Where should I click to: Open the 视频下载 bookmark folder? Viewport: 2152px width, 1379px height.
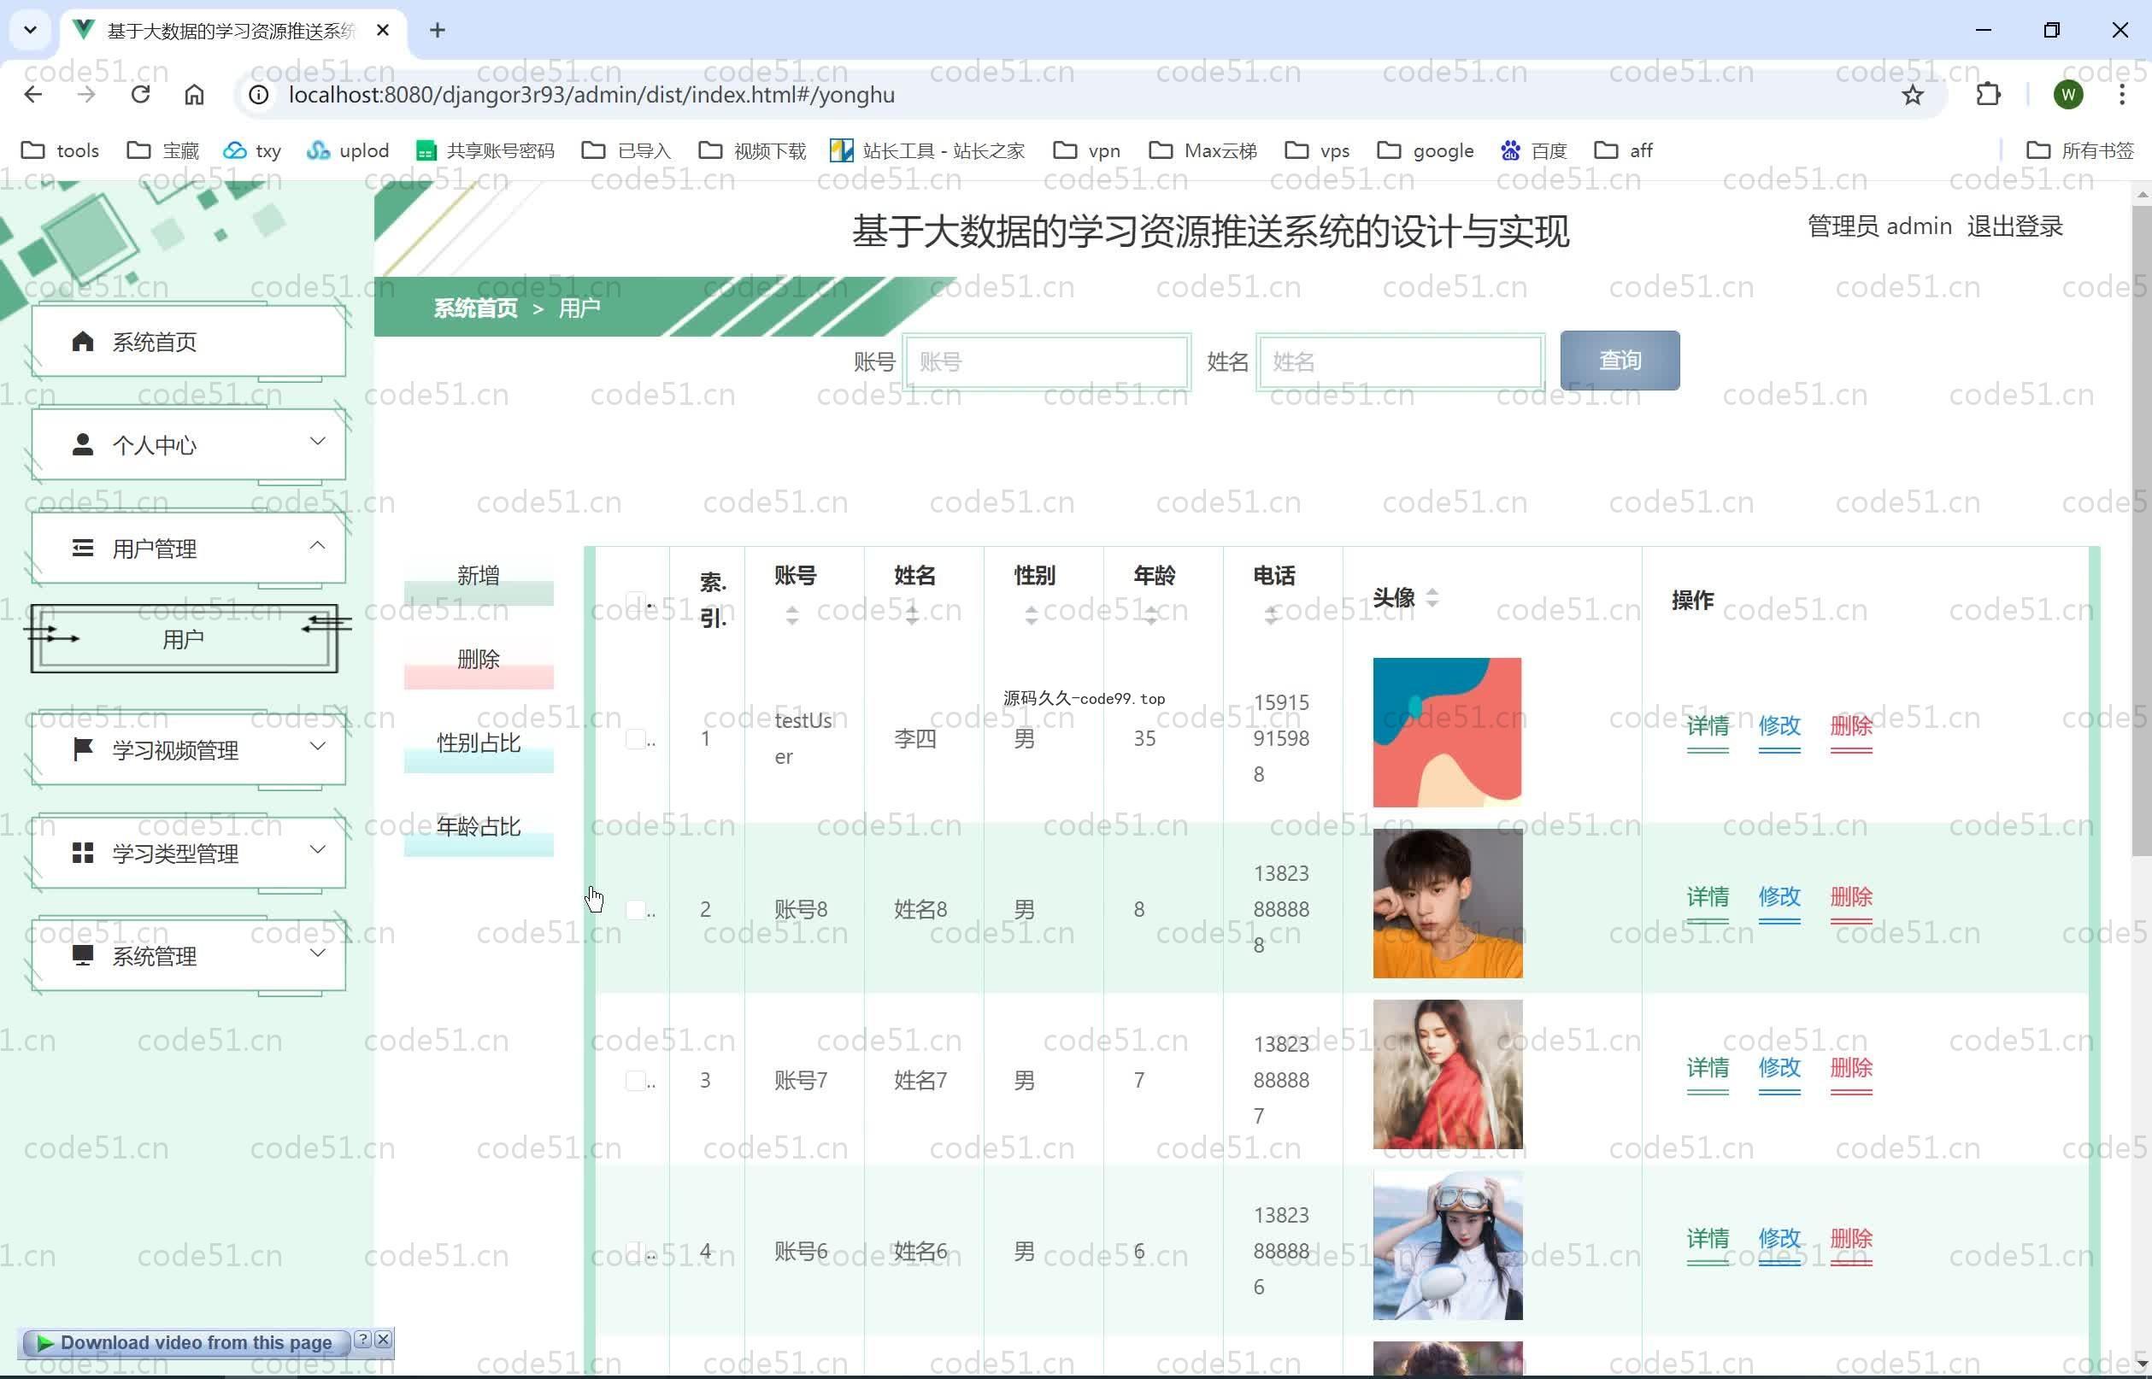point(752,150)
